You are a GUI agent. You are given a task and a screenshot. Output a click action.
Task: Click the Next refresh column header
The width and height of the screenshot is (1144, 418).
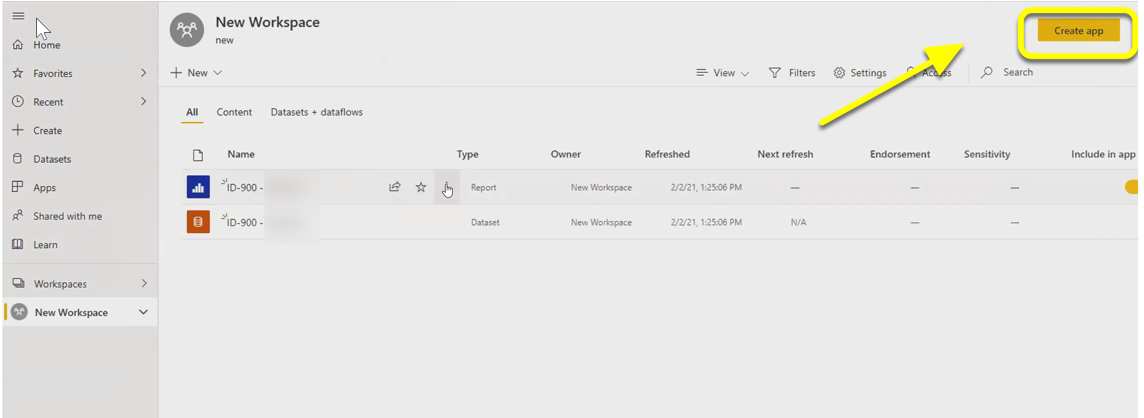pyautogui.click(x=785, y=155)
